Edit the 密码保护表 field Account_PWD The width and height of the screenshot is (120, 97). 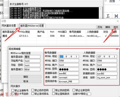(x=69, y=82)
